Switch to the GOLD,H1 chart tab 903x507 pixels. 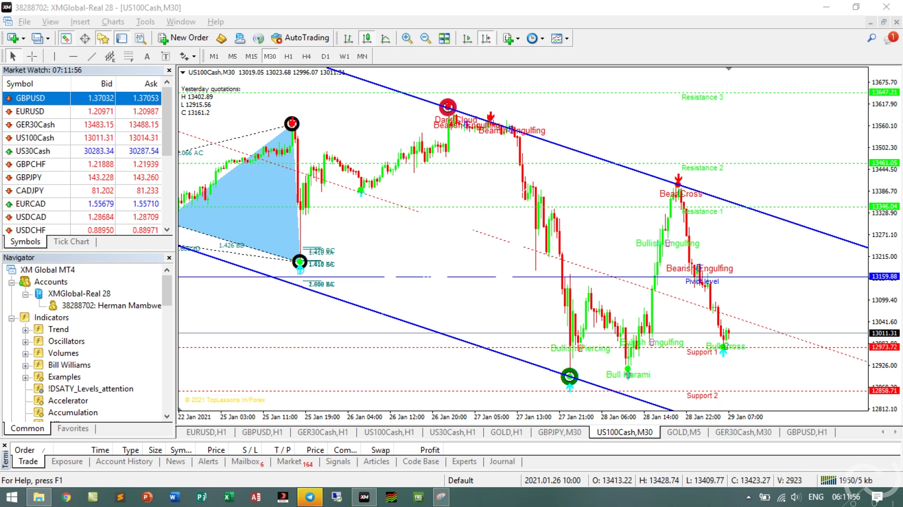506,432
